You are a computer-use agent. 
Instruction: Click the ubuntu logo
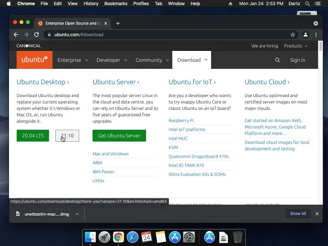(x=35, y=60)
